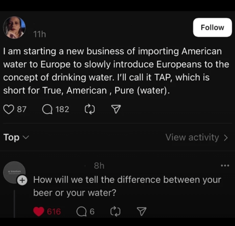Repost the TAP water post
This screenshot has height=226, width=235.
[x=89, y=109]
